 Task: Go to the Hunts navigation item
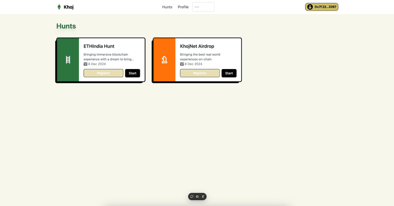pyautogui.click(x=167, y=7)
